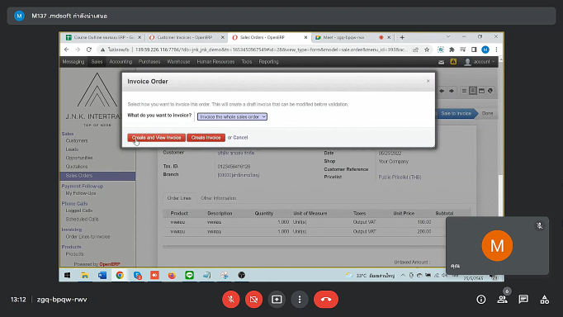Select Leads in the sidebar
Image resolution: width=563 pixels, height=317 pixels.
pos(72,149)
